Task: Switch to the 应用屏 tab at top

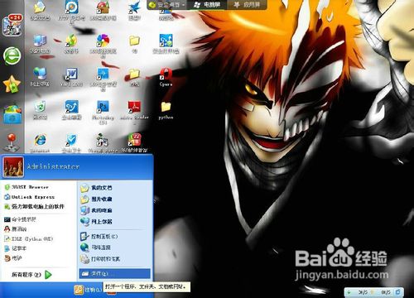Action: pyautogui.click(x=247, y=5)
